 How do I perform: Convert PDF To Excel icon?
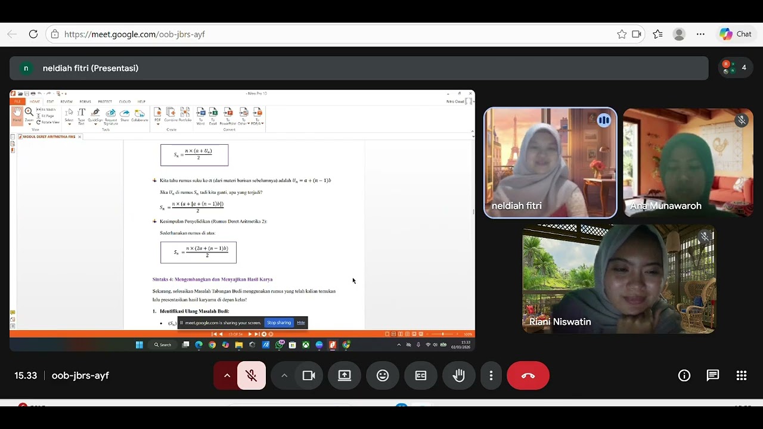point(213,116)
